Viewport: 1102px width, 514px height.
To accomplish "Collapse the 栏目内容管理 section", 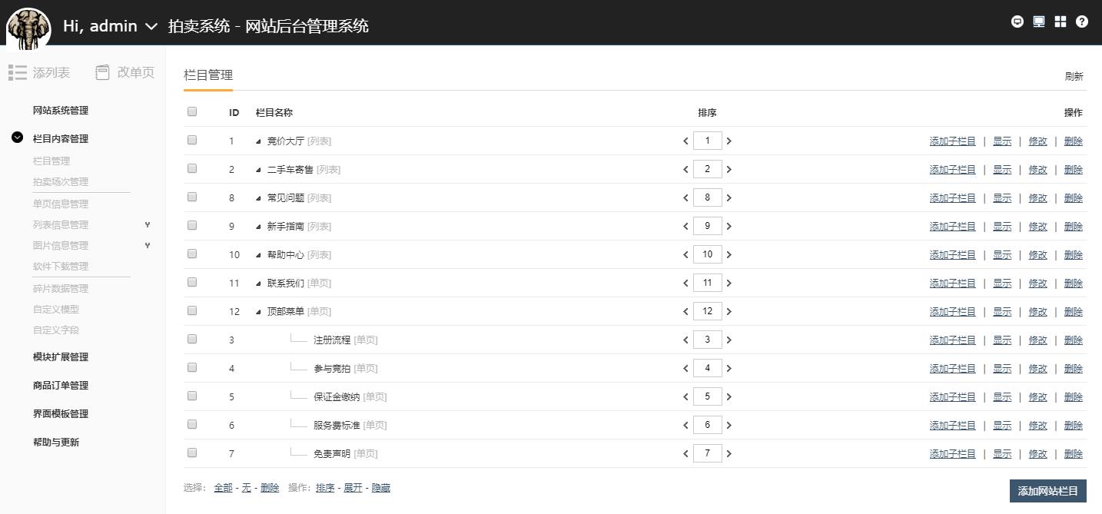I will coord(16,138).
